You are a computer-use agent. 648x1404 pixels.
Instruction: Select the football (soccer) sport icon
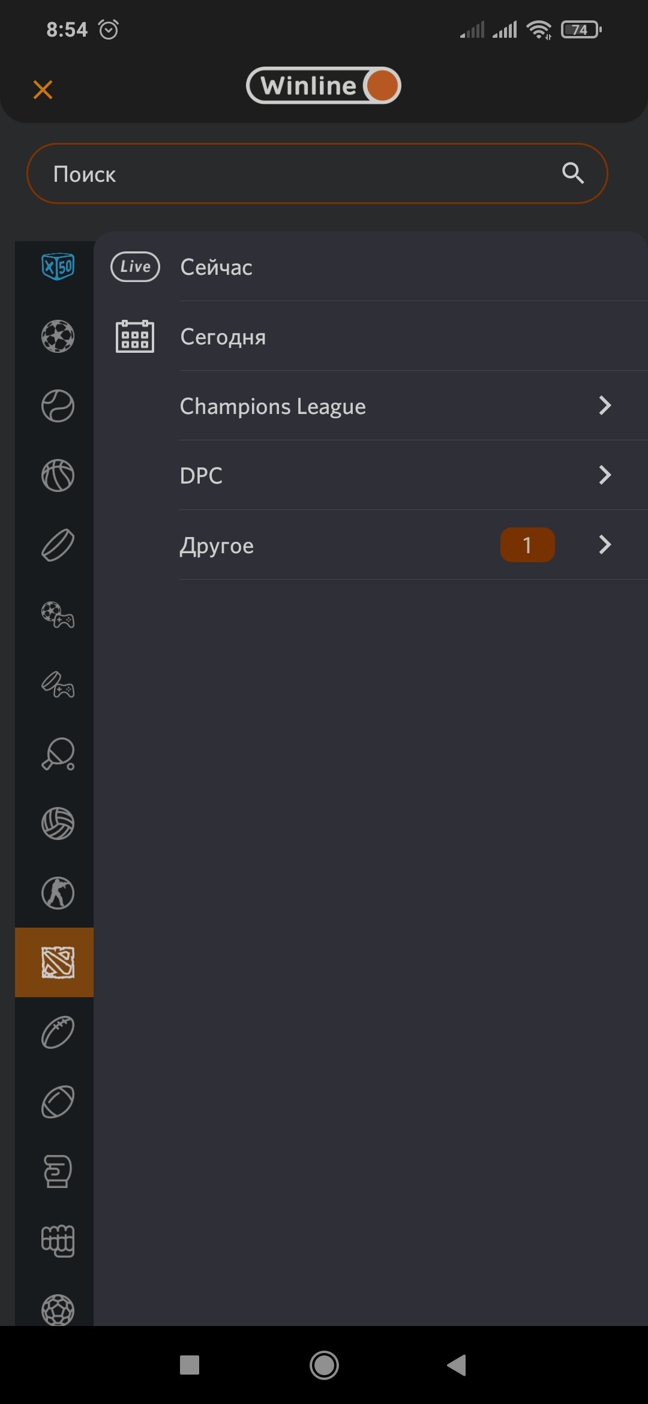(58, 336)
